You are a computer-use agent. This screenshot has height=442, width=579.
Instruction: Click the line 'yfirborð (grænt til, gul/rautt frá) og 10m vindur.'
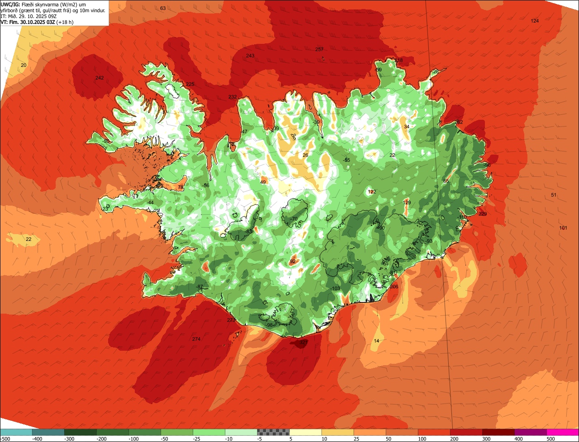pos(53,10)
